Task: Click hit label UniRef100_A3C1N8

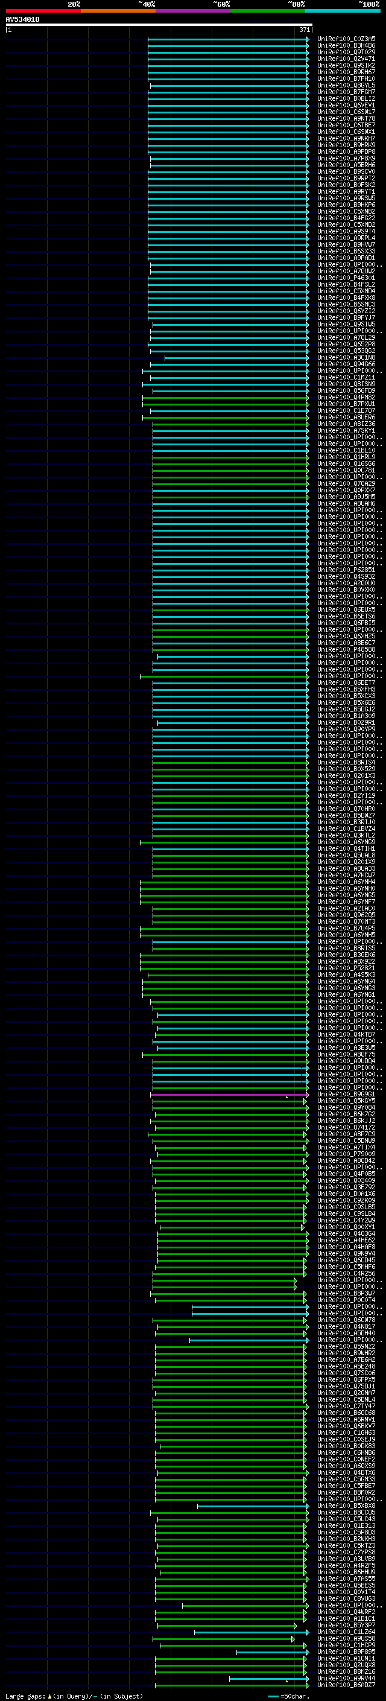Action: [x=346, y=357]
